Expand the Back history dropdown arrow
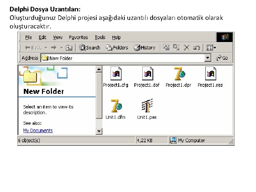This screenshot has width=256, height=192. 46,48
